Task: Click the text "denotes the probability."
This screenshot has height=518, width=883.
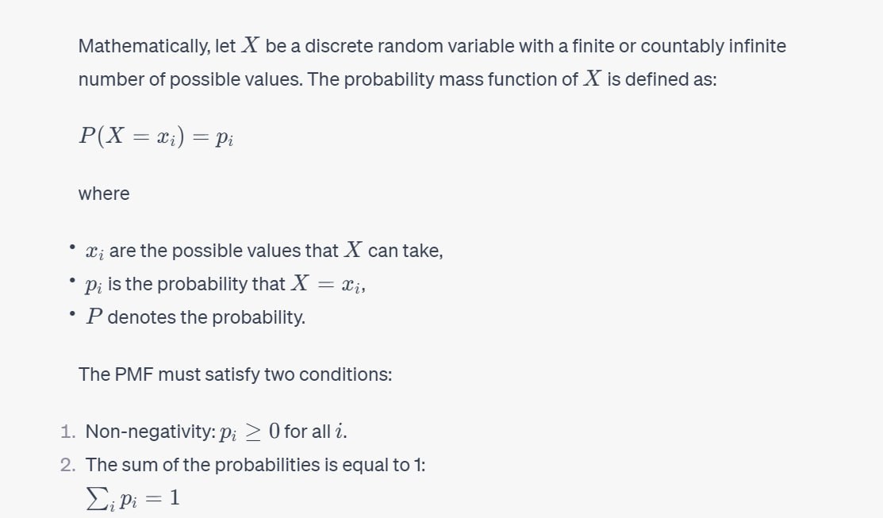Action: [206, 317]
